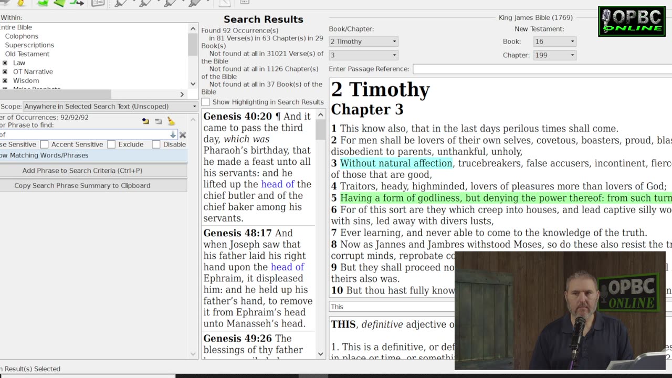The image size is (672, 378).
Task: Toggle the Law scope checkbox
Action: point(5,63)
